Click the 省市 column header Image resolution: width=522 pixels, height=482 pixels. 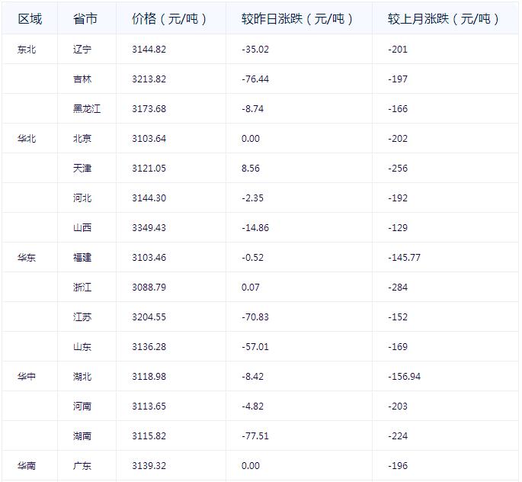click(85, 19)
